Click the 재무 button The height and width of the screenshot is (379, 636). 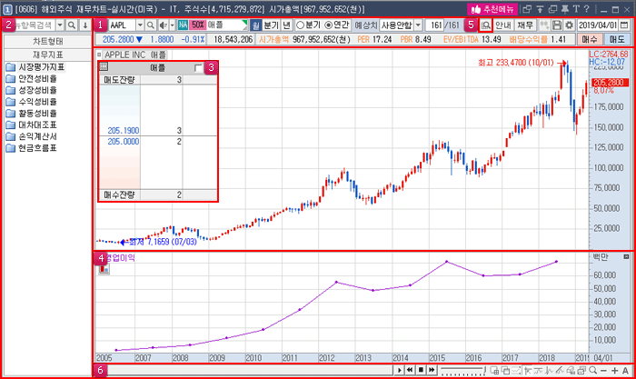(525, 25)
